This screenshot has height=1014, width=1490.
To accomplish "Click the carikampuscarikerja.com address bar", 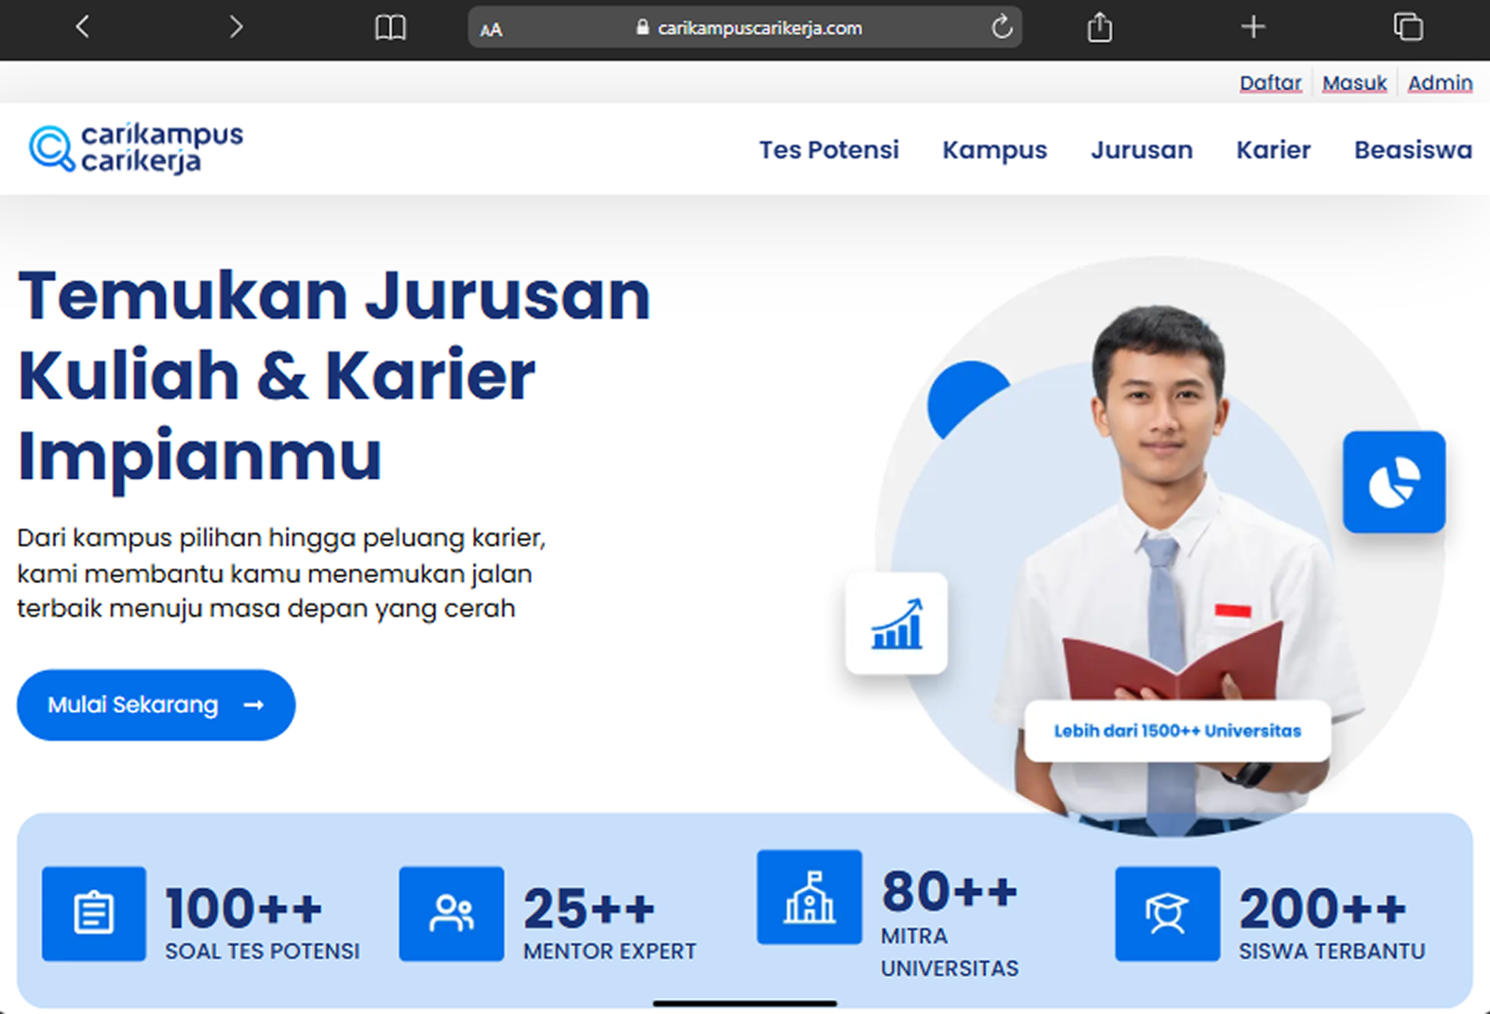I will coord(759,28).
